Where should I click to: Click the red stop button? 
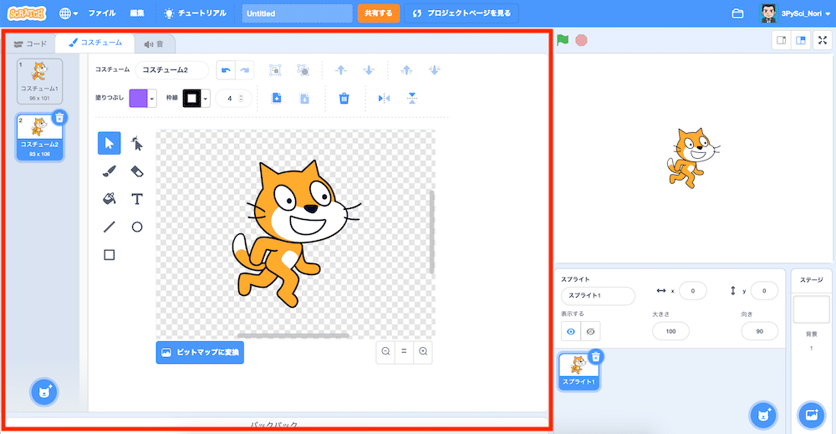tap(581, 40)
